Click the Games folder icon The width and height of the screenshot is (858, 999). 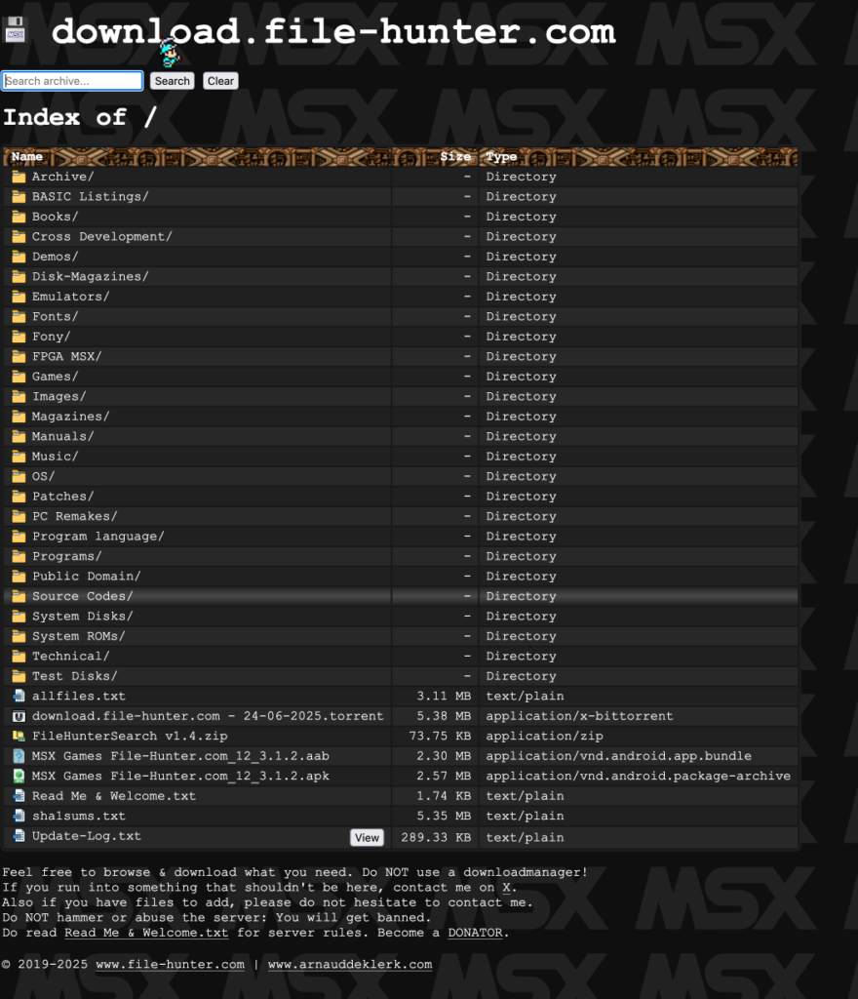tap(19, 377)
